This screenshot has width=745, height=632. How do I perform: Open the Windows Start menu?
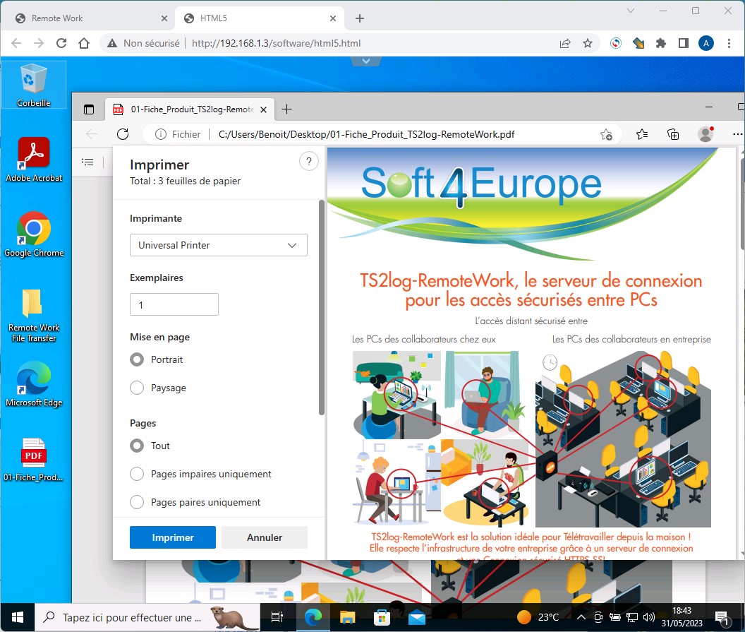[x=18, y=617]
